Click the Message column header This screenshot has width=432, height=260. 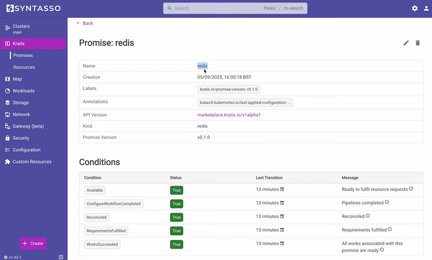coord(350,178)
